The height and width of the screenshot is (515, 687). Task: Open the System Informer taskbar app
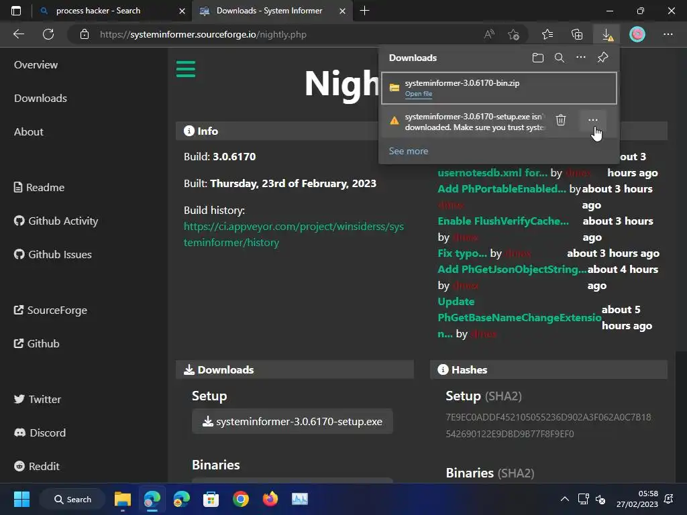pyautogui.click(x=300, y=499)
